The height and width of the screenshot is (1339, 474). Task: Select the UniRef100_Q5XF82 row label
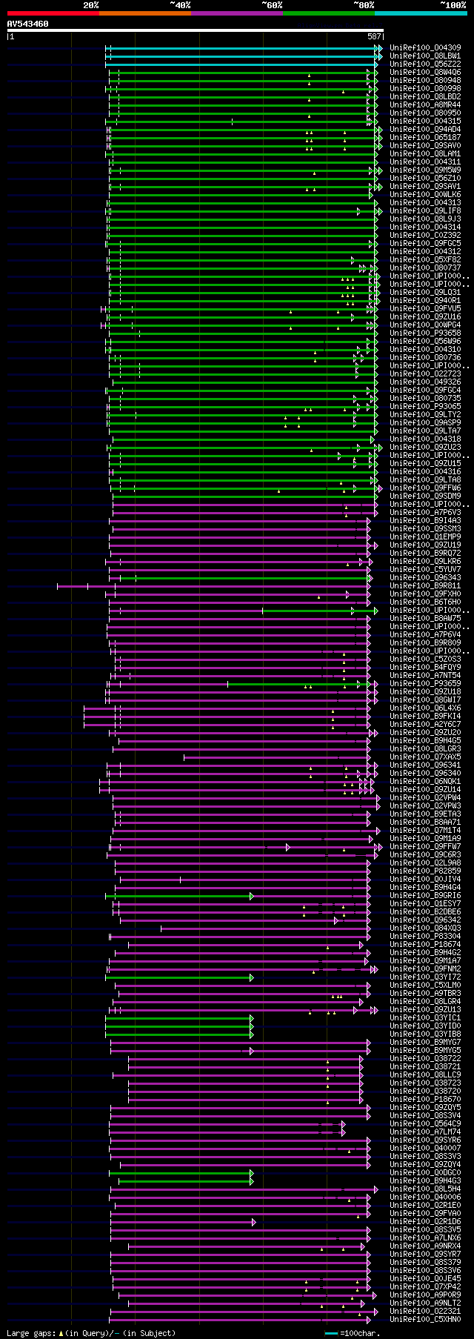(425, 260)
